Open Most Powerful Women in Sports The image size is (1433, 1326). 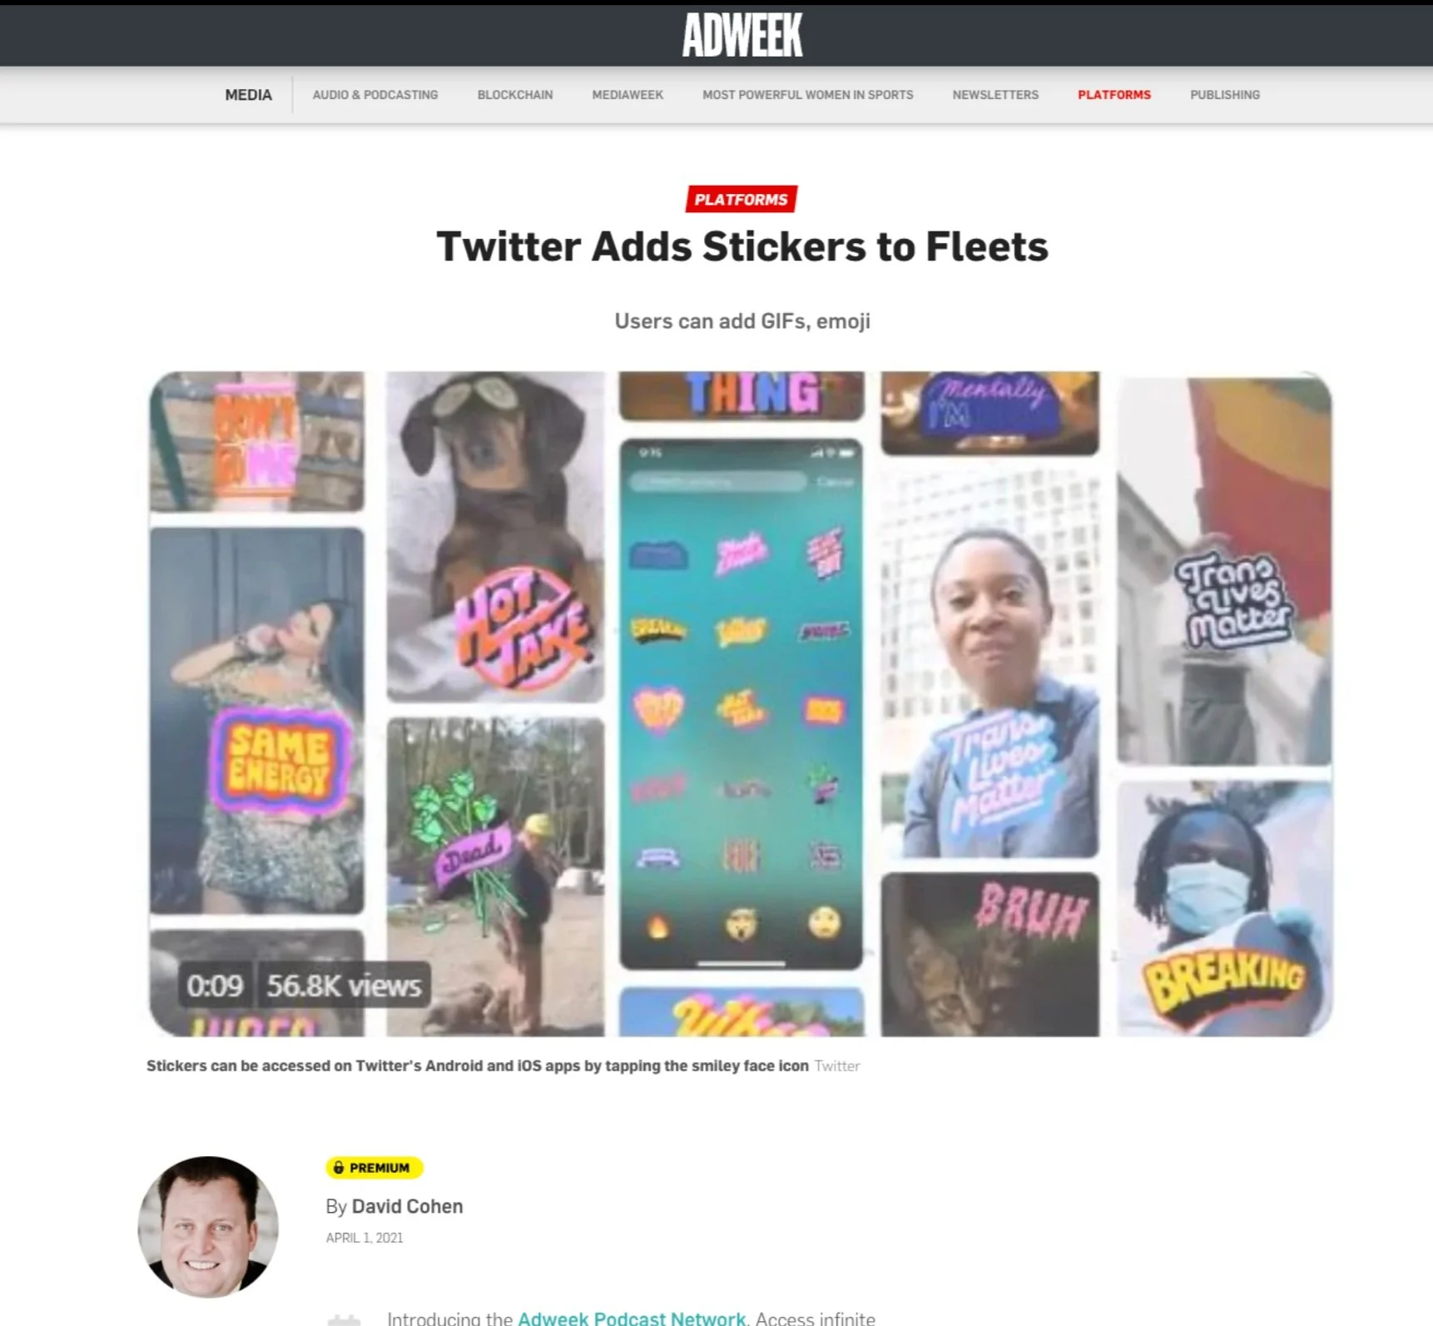(x=808, y=95)
